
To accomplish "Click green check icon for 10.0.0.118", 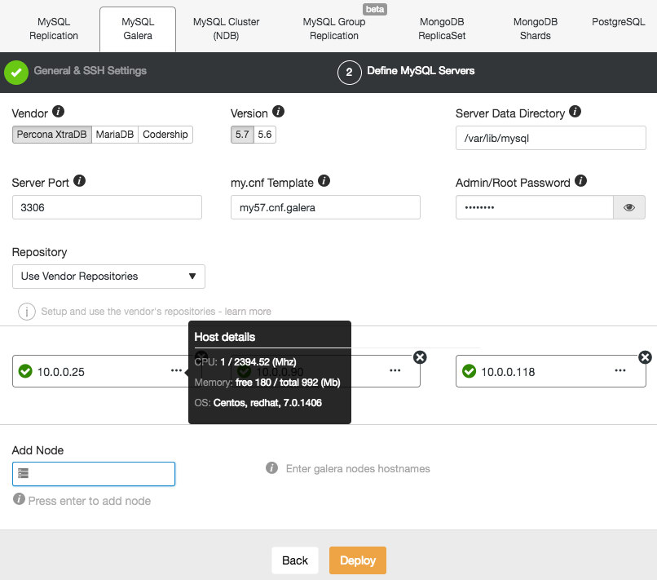I will point(469,371).
